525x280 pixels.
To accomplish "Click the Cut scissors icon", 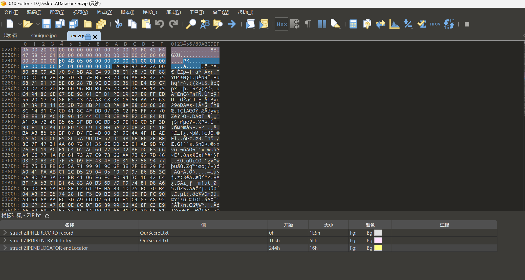I will [118, 24].
